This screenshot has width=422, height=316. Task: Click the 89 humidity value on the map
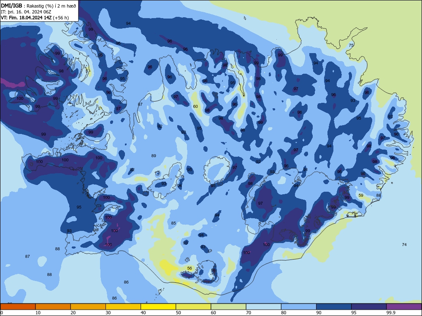click(x=154, y=155)
